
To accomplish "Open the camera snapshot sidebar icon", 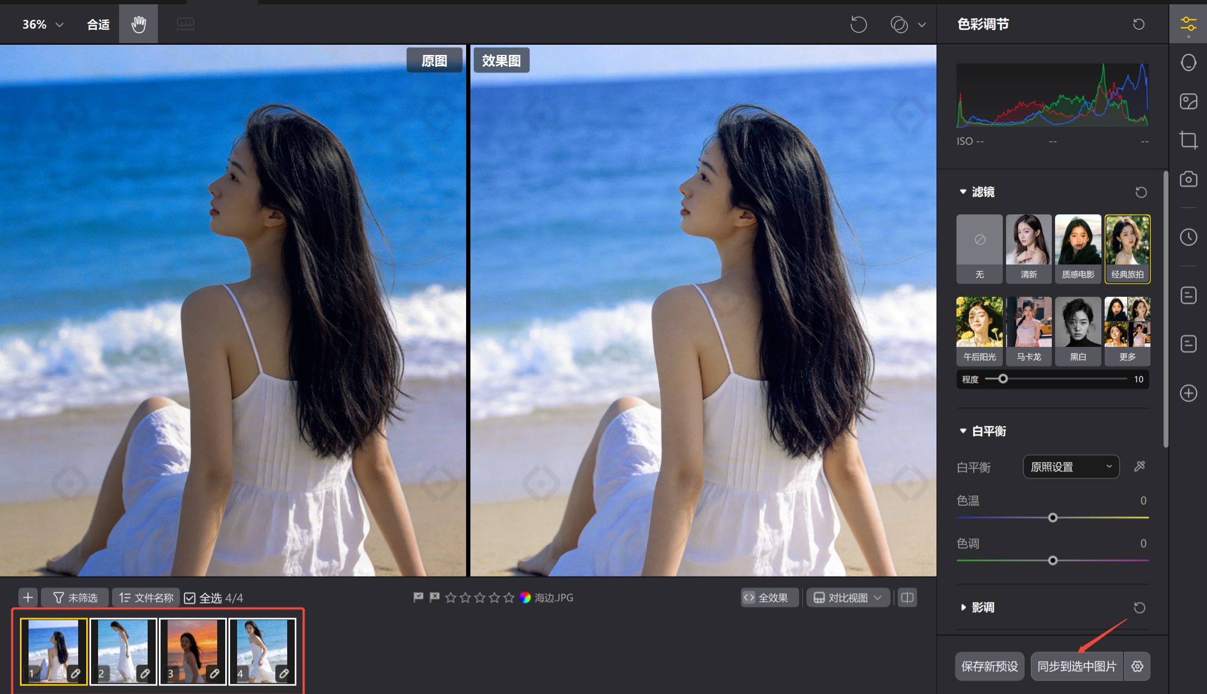I will [1188, 179].
